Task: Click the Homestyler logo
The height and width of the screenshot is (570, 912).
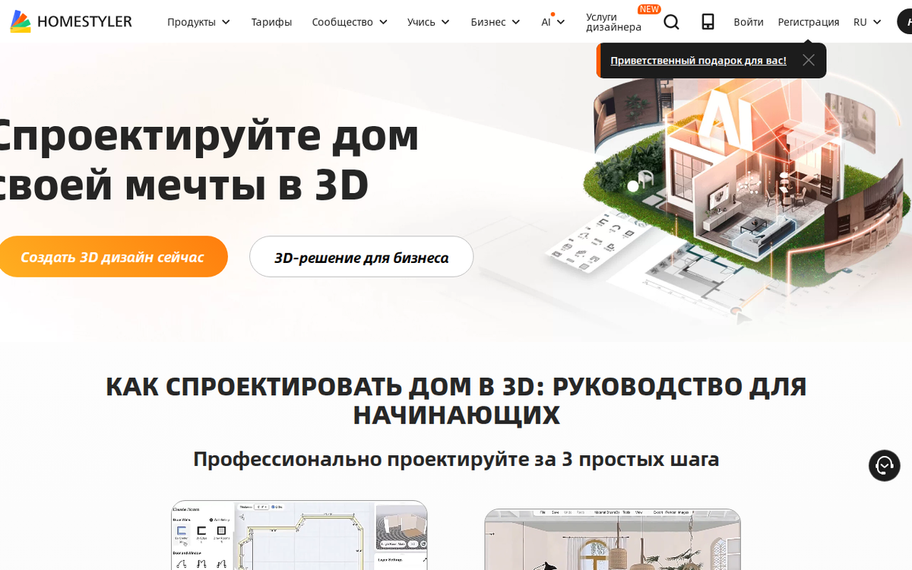Action: pyautogui.click(x=71, y=22)
